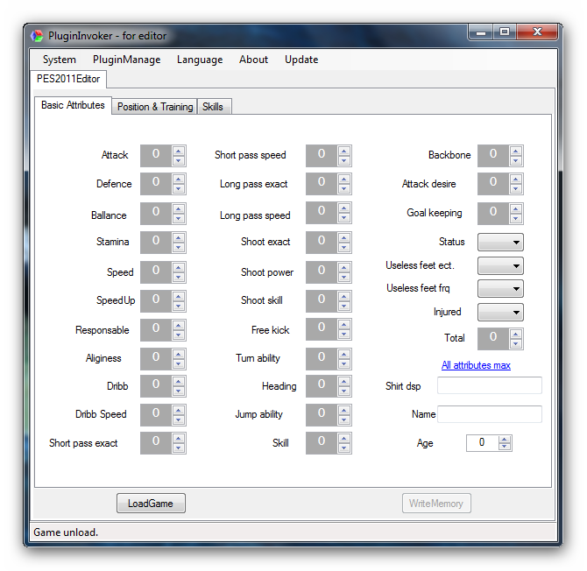This screenshot has height=571, width=587.
Task: Maximize the PluginInvoker window
Action: 505,32
